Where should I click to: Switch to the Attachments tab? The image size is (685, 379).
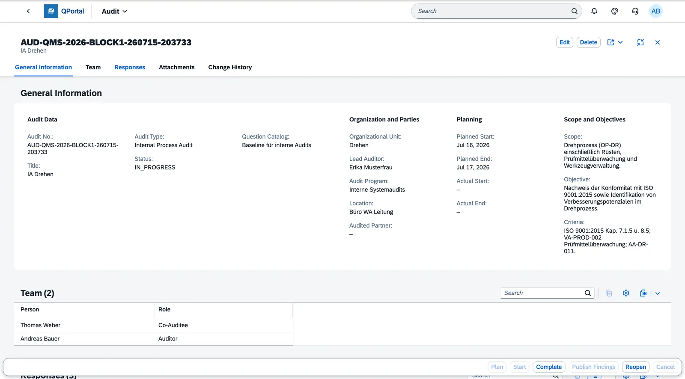177,67
